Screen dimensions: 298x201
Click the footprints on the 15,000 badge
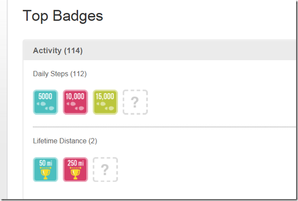point(105,106)
